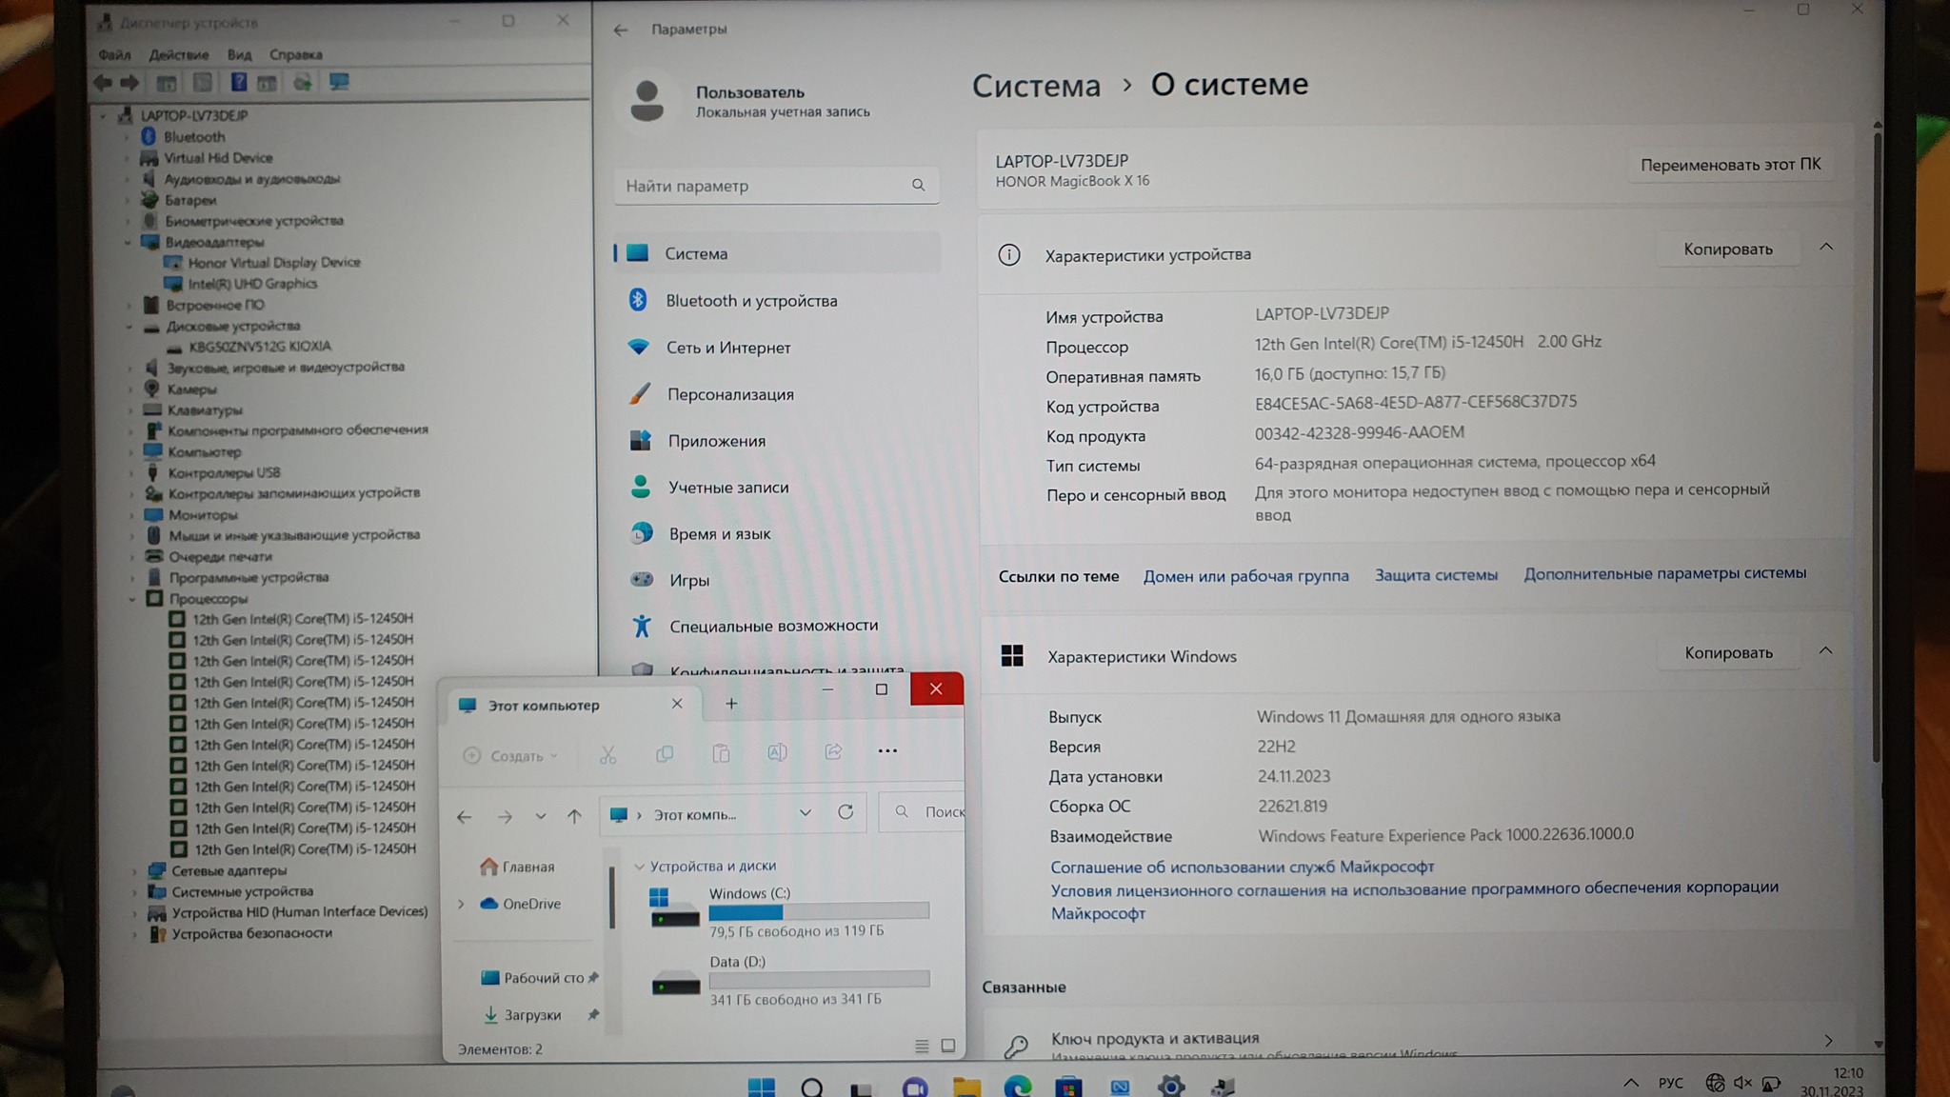This screenshot has width=1950, height=1097.
Task: Click the back arrow in Settings window
Action: [x=621, y=30]
